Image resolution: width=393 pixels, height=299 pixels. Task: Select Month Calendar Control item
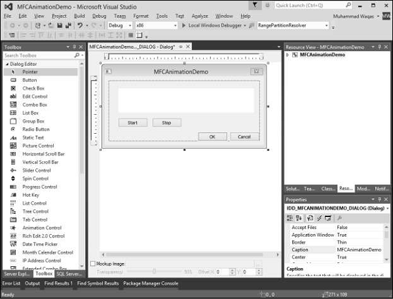coord(41,252)
